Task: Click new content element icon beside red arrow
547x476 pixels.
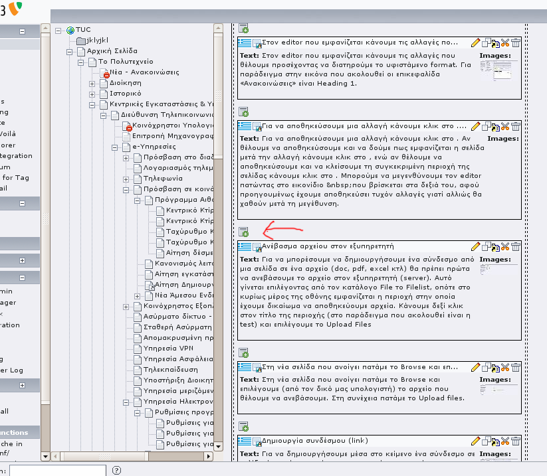Action: click(x=243, y=232)
